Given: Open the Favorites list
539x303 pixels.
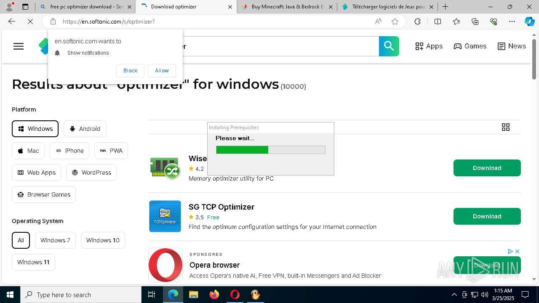Looking at the screenshot, I should [x=456, y=21].
